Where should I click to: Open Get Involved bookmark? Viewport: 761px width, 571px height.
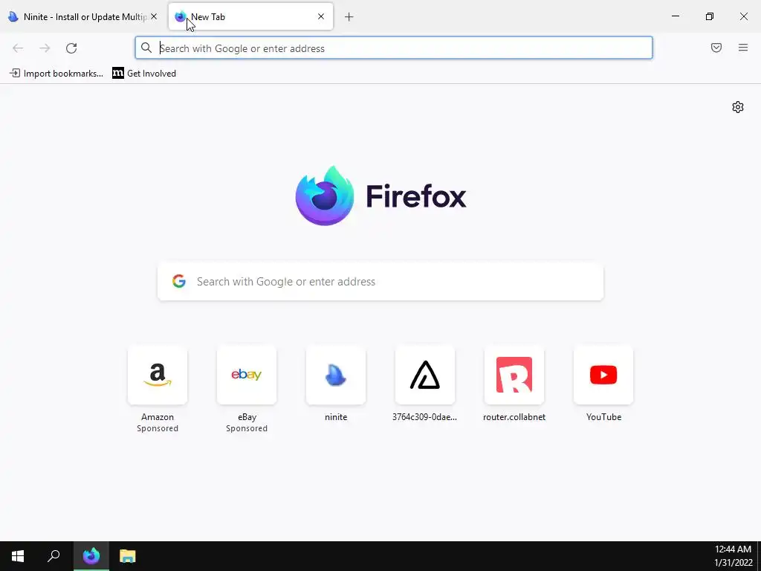[144, 74]
